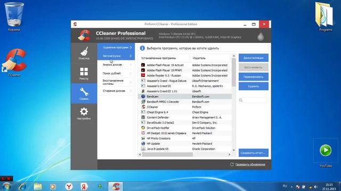Image resolution: width=341 pixels, height=191 pixels.
Task: Open the Поиск дублей tab
Action: [x=116, y=73]
